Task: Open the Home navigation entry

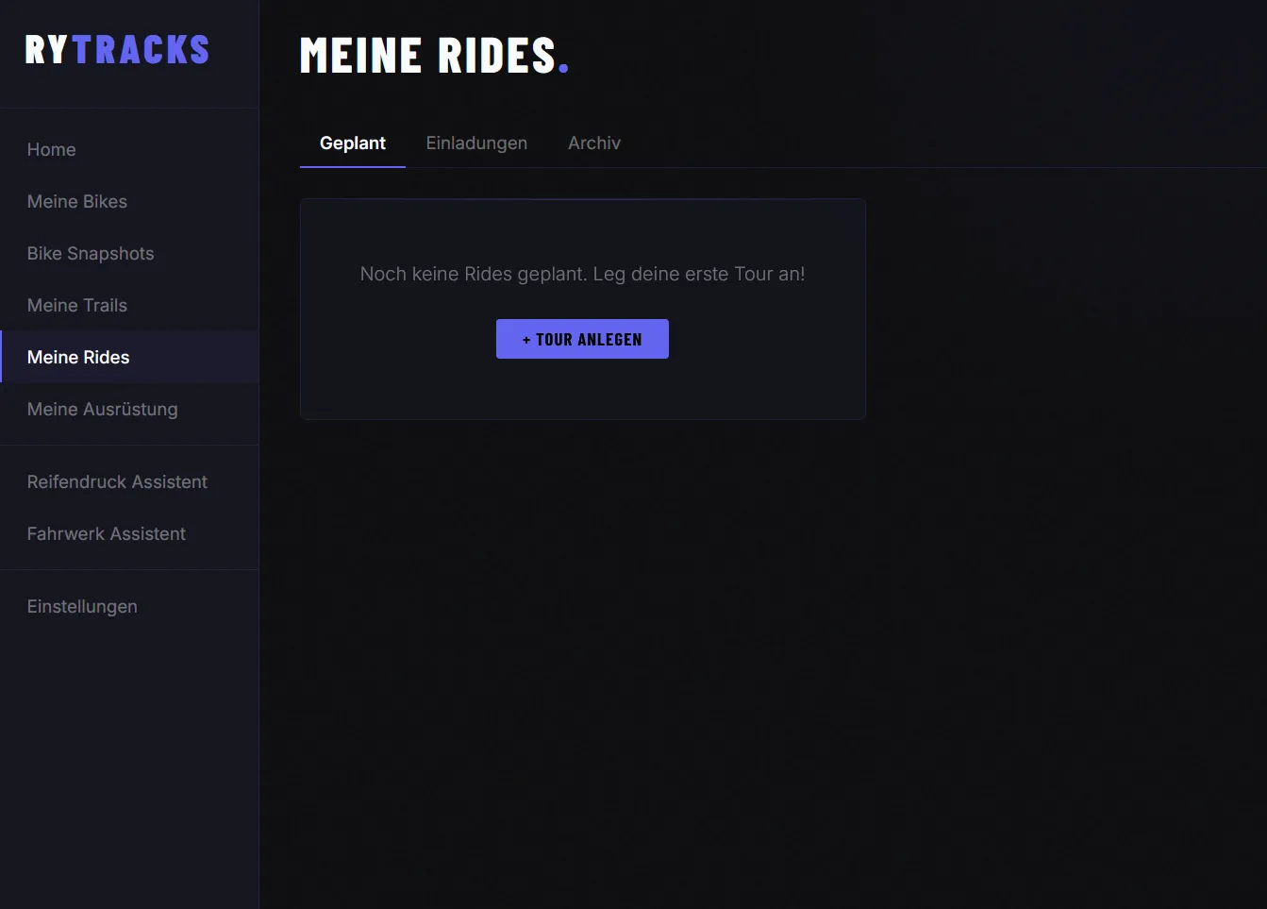Action: 51,149
